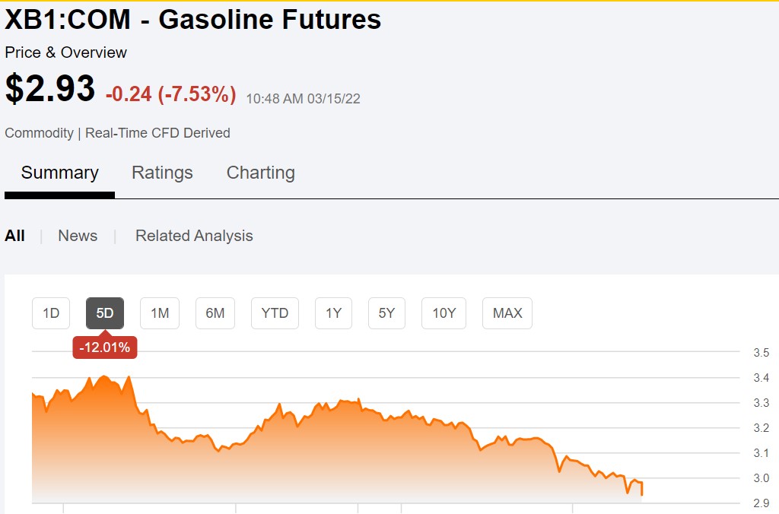Show the 1Y price chart
Image resolution: width=779 pixels, height=514 pixels.
coord(333,313)
